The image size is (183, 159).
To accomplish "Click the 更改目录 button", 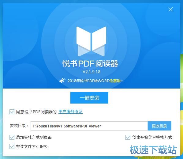I will (x=159, y=126).
